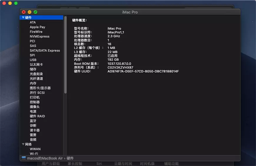Click Boot ROM version 1037.120.87.0.0
Image resolution: width=256 pixels, height=166 pixels.
tap(119, 64)
